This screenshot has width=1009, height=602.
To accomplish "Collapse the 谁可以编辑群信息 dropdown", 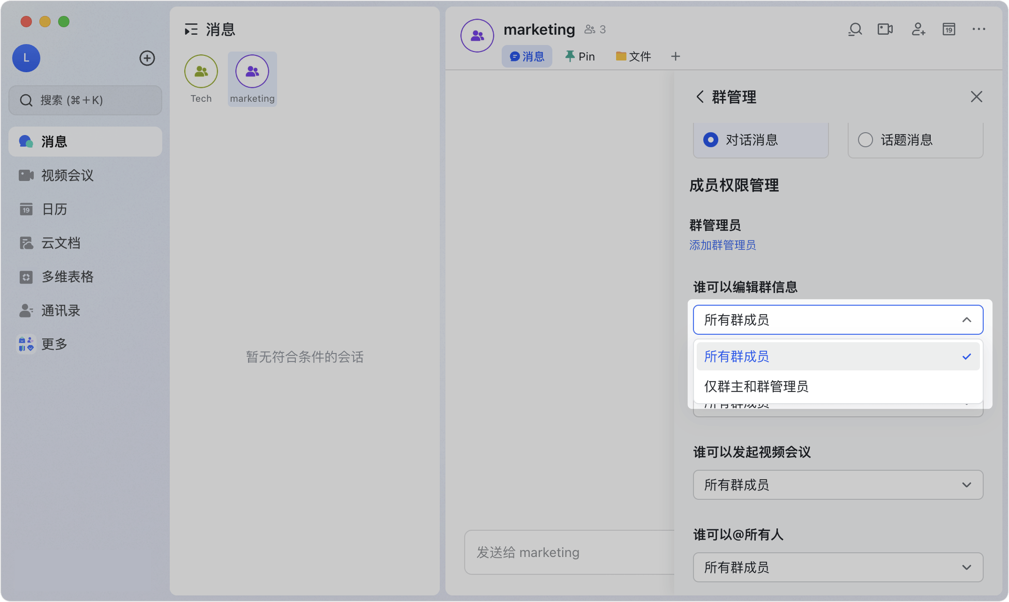I will (x=838, y=320).
